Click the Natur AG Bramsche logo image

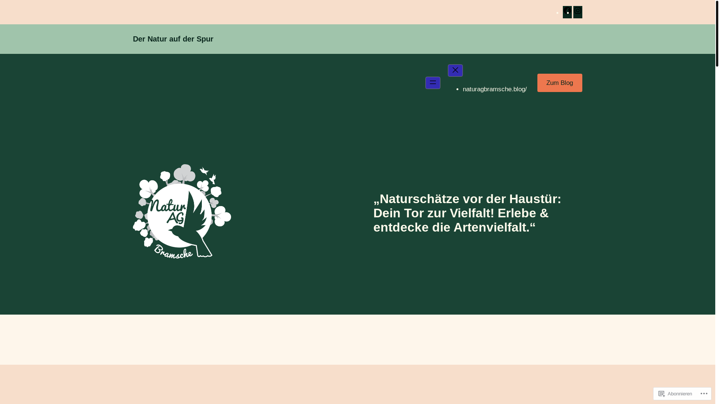[x=182, y=211]
